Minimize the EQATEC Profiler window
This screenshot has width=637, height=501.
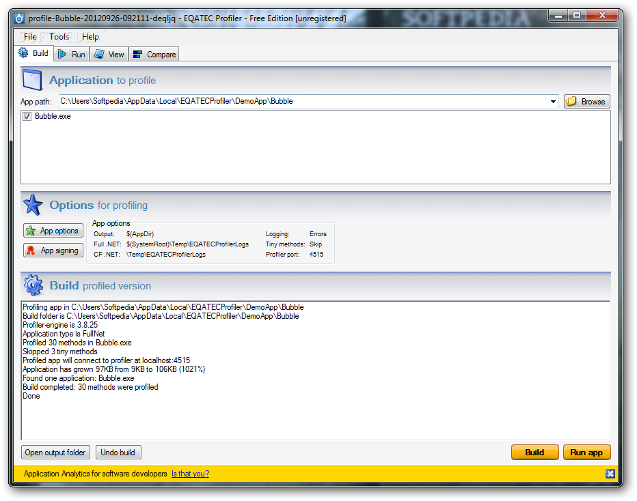coord(558,16)
